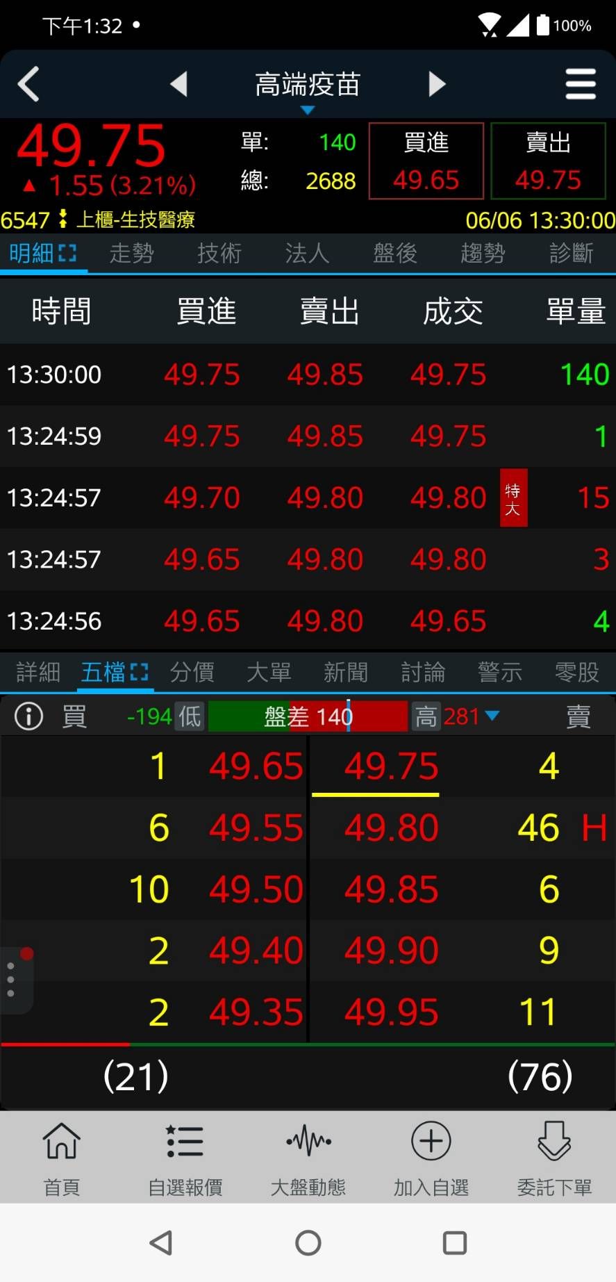Select the 明細 tab
Viewport: 616px width, 1282px height.
tap(31, 253)
